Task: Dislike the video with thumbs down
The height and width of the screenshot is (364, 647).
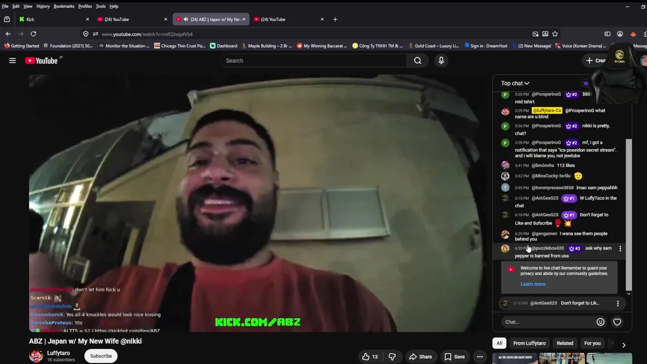Action: (x=392, y=357)
